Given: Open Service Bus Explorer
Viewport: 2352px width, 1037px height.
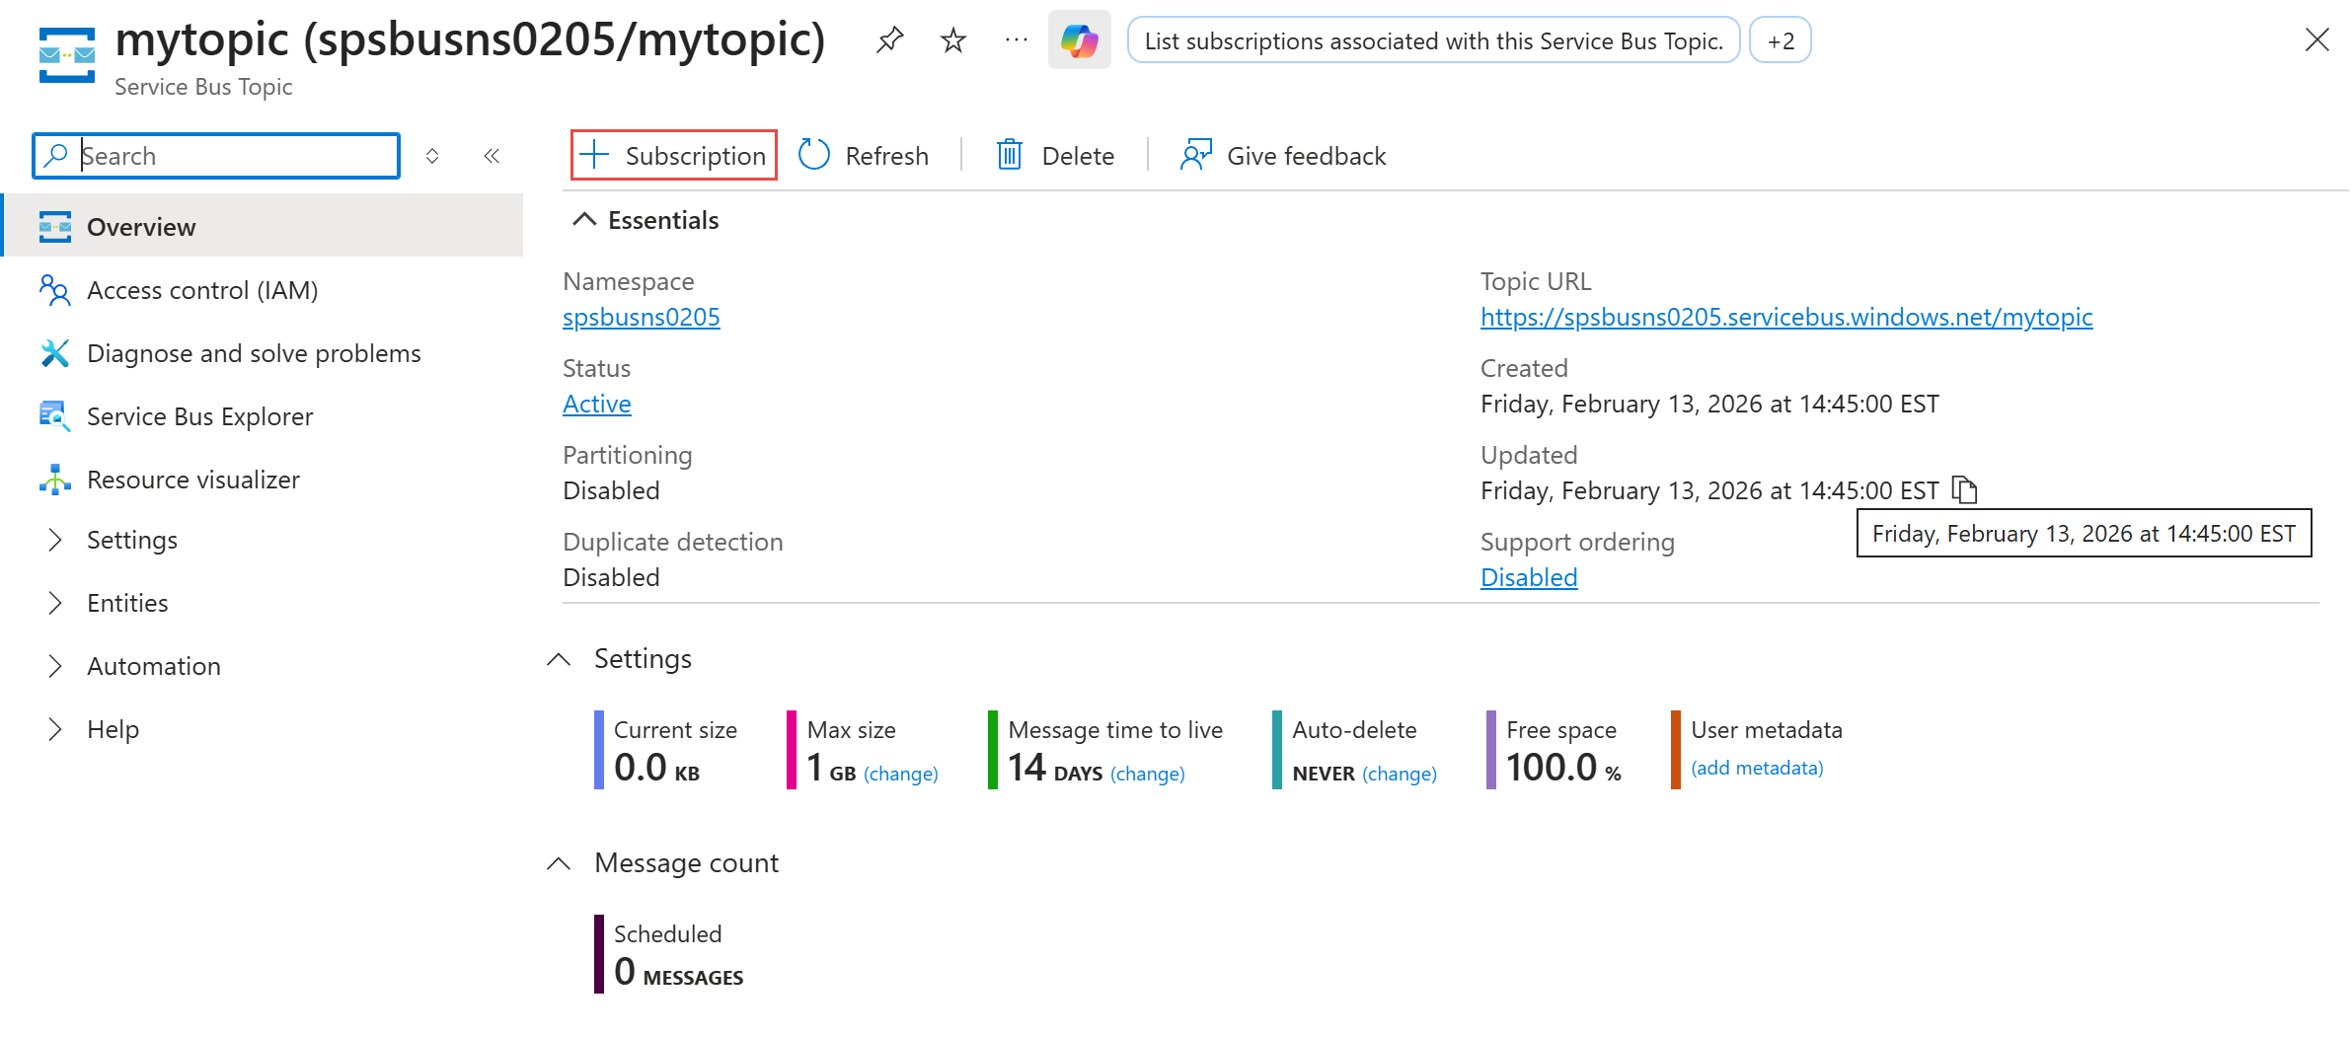Looking at the screenshot, I should click(x=199, y=415).
